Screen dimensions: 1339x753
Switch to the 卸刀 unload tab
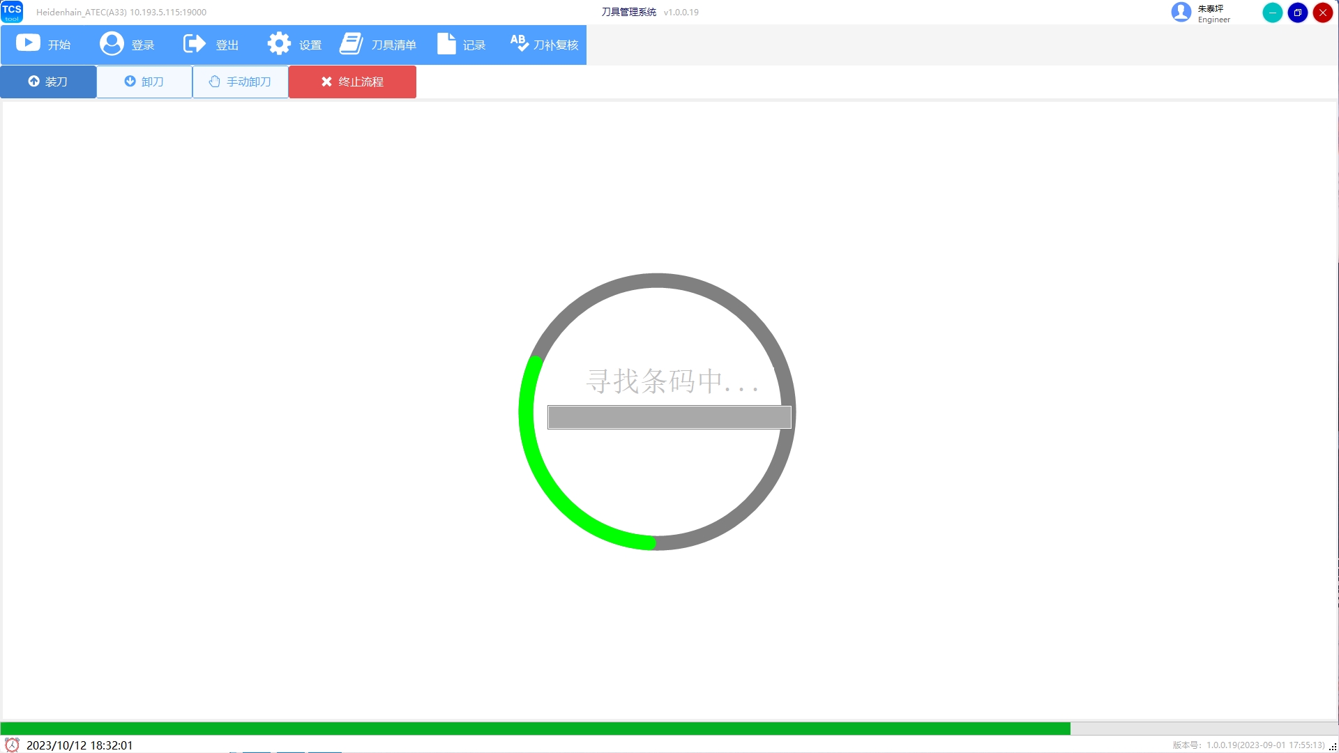tap(144, 82)
